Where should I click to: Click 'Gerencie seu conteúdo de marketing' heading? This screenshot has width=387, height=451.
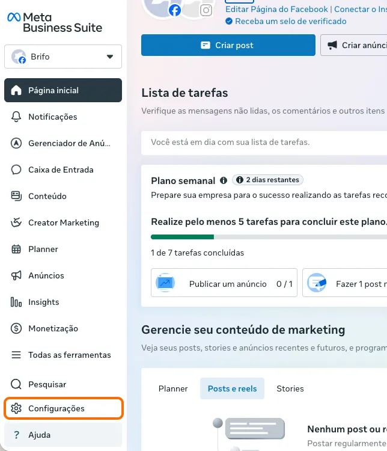click(x=243, y=330)
